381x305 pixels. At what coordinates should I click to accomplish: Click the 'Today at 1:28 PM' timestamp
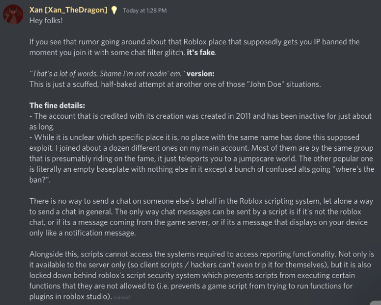point(145,10)
